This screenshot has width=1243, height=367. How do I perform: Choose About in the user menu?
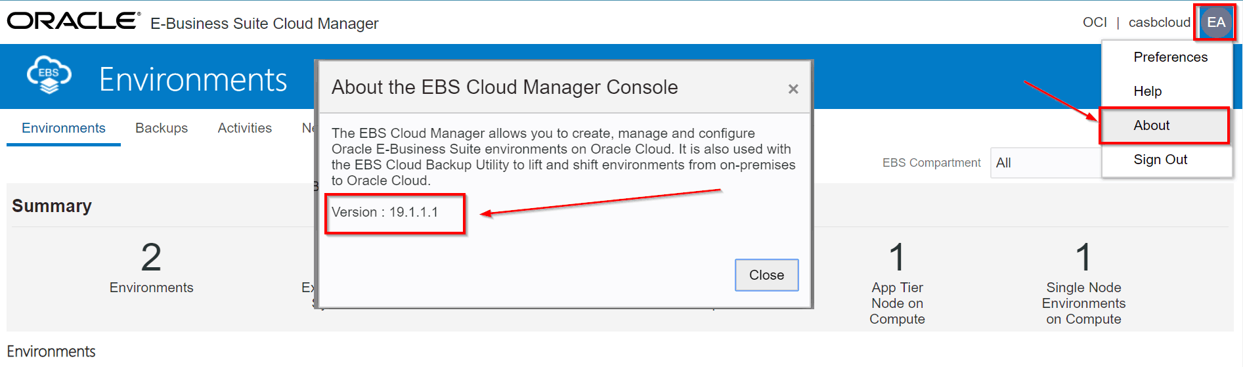(x=1164, y=125)
